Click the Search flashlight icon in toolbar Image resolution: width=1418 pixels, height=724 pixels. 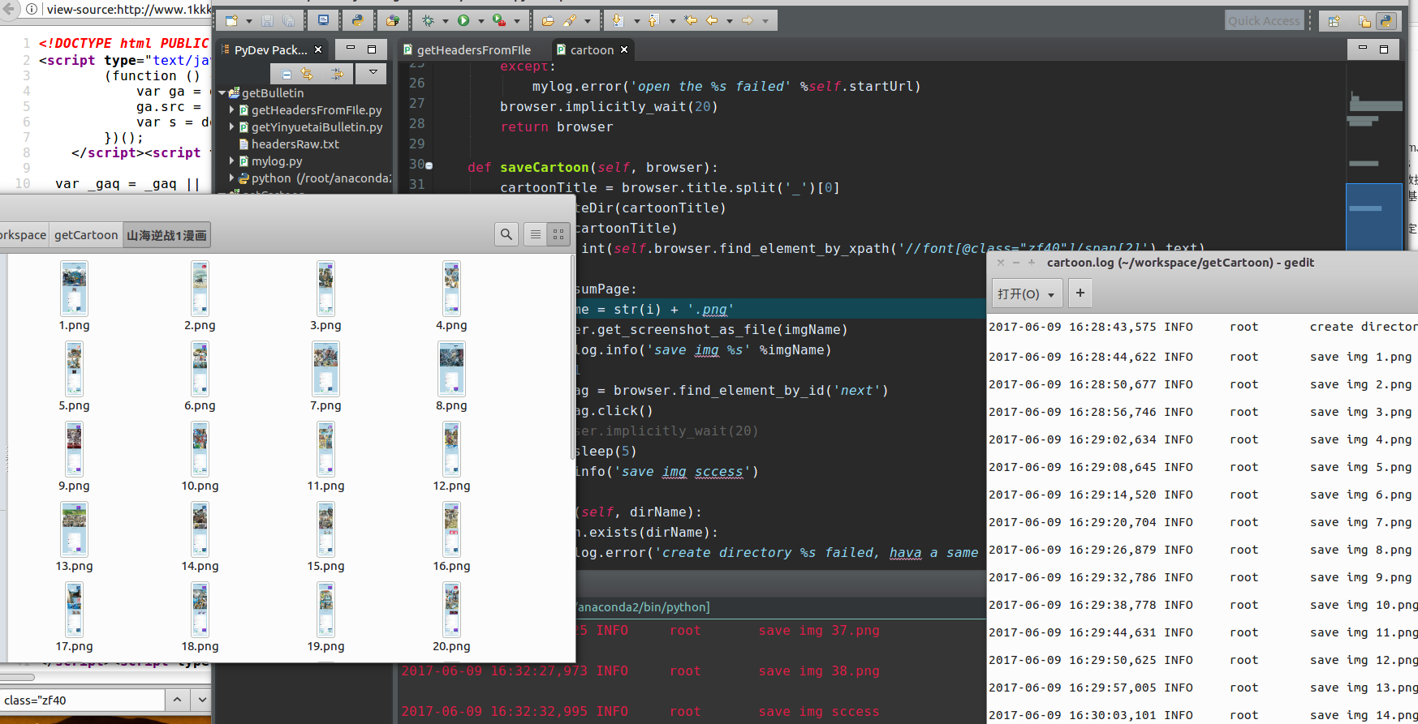coord(571,20)
